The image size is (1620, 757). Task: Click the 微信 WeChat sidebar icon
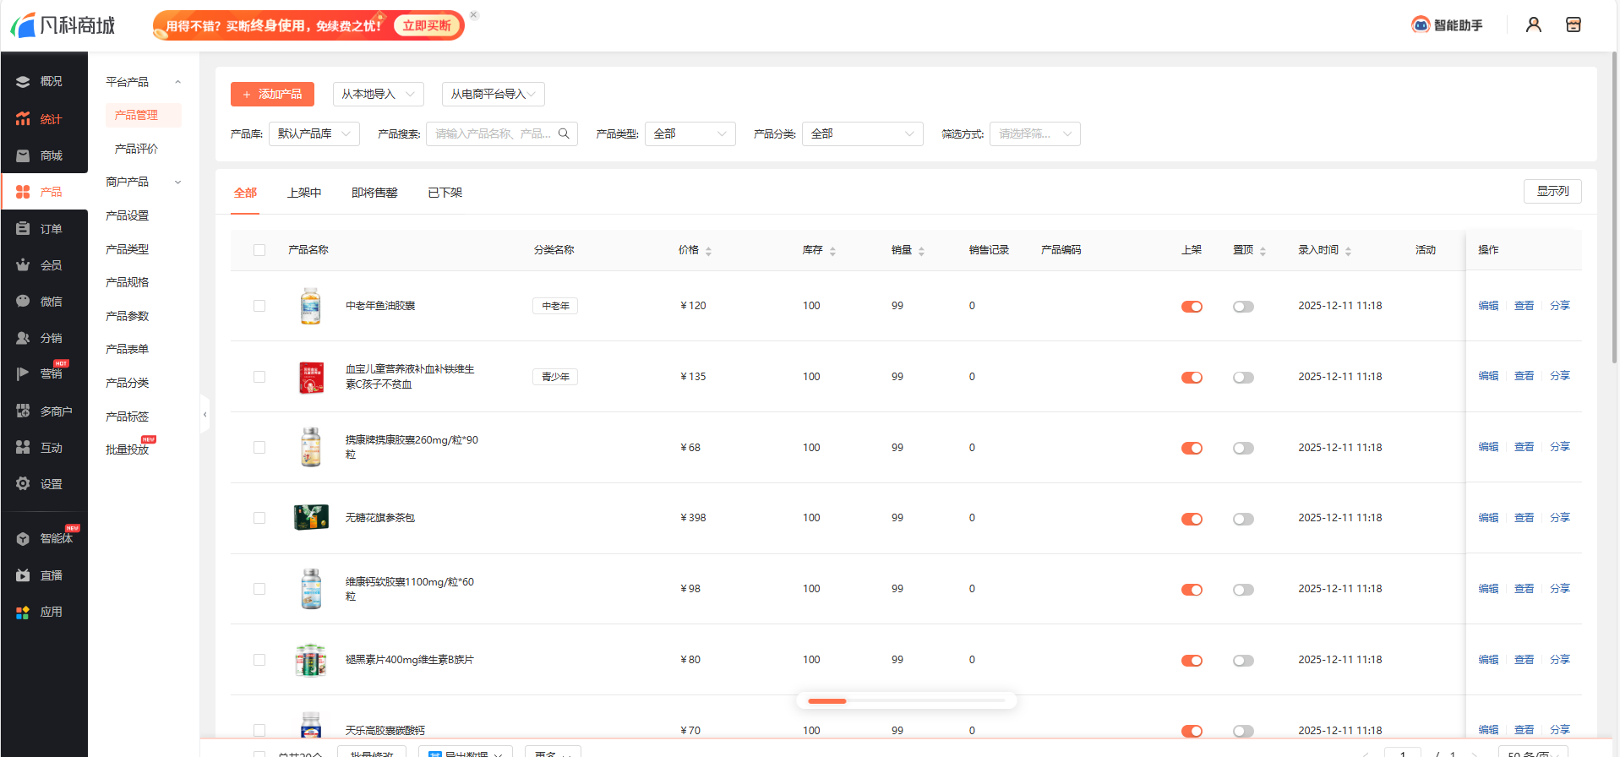click(x=23, y=302)
